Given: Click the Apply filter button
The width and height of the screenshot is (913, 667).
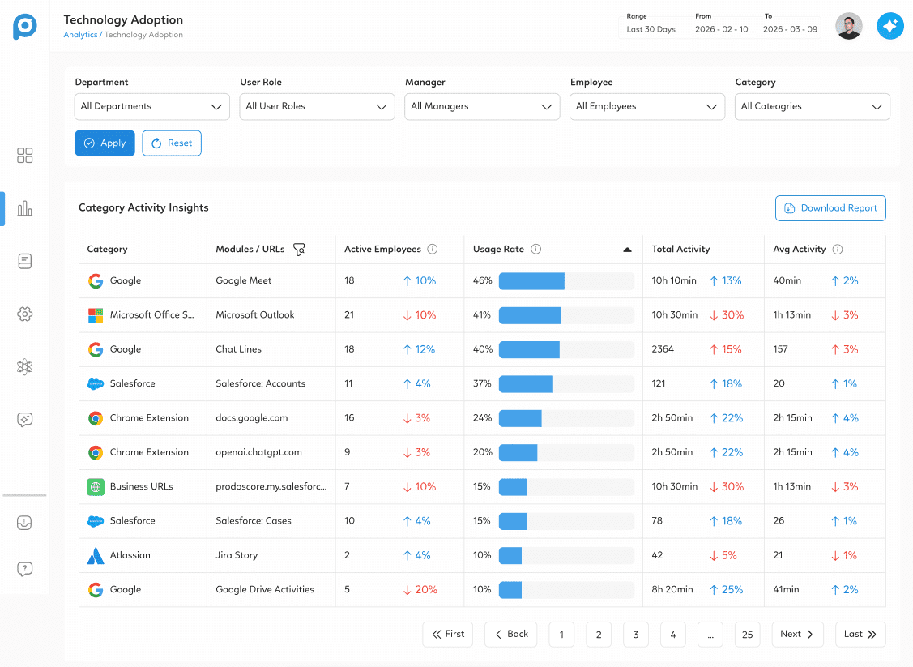Looking at the screenshot, I should pyautogui.click(x=105, y=143).
